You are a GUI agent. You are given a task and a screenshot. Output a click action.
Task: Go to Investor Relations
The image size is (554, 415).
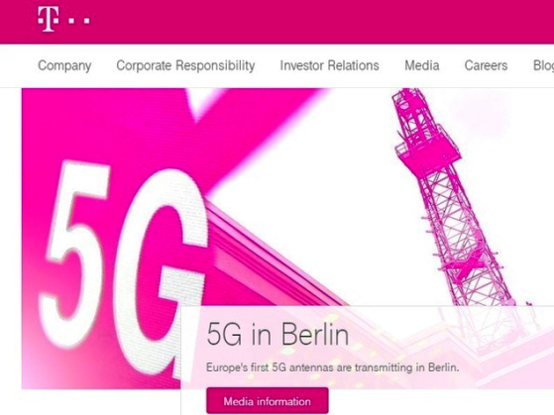pyautogui.click(x=329, y=65)
